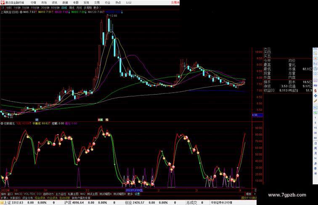Click round icon beside 控鹤擒龙 indicator

coord(2,123)
